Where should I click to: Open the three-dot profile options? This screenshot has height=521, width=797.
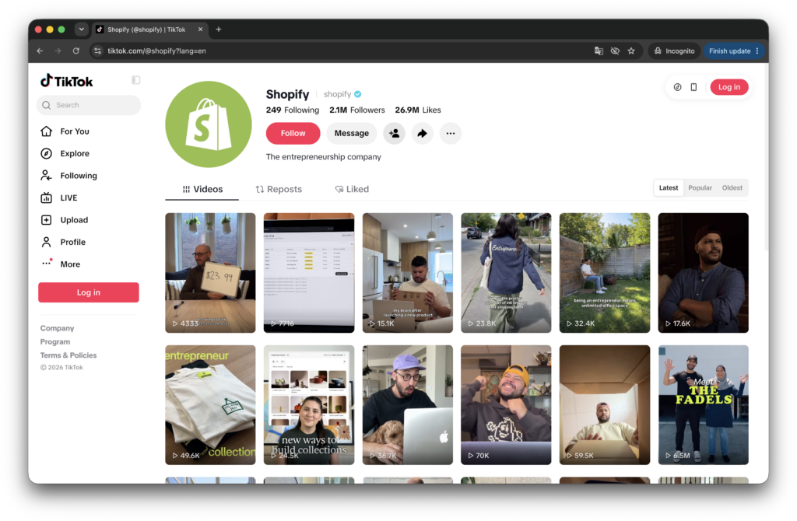click(x=451, y=133)
